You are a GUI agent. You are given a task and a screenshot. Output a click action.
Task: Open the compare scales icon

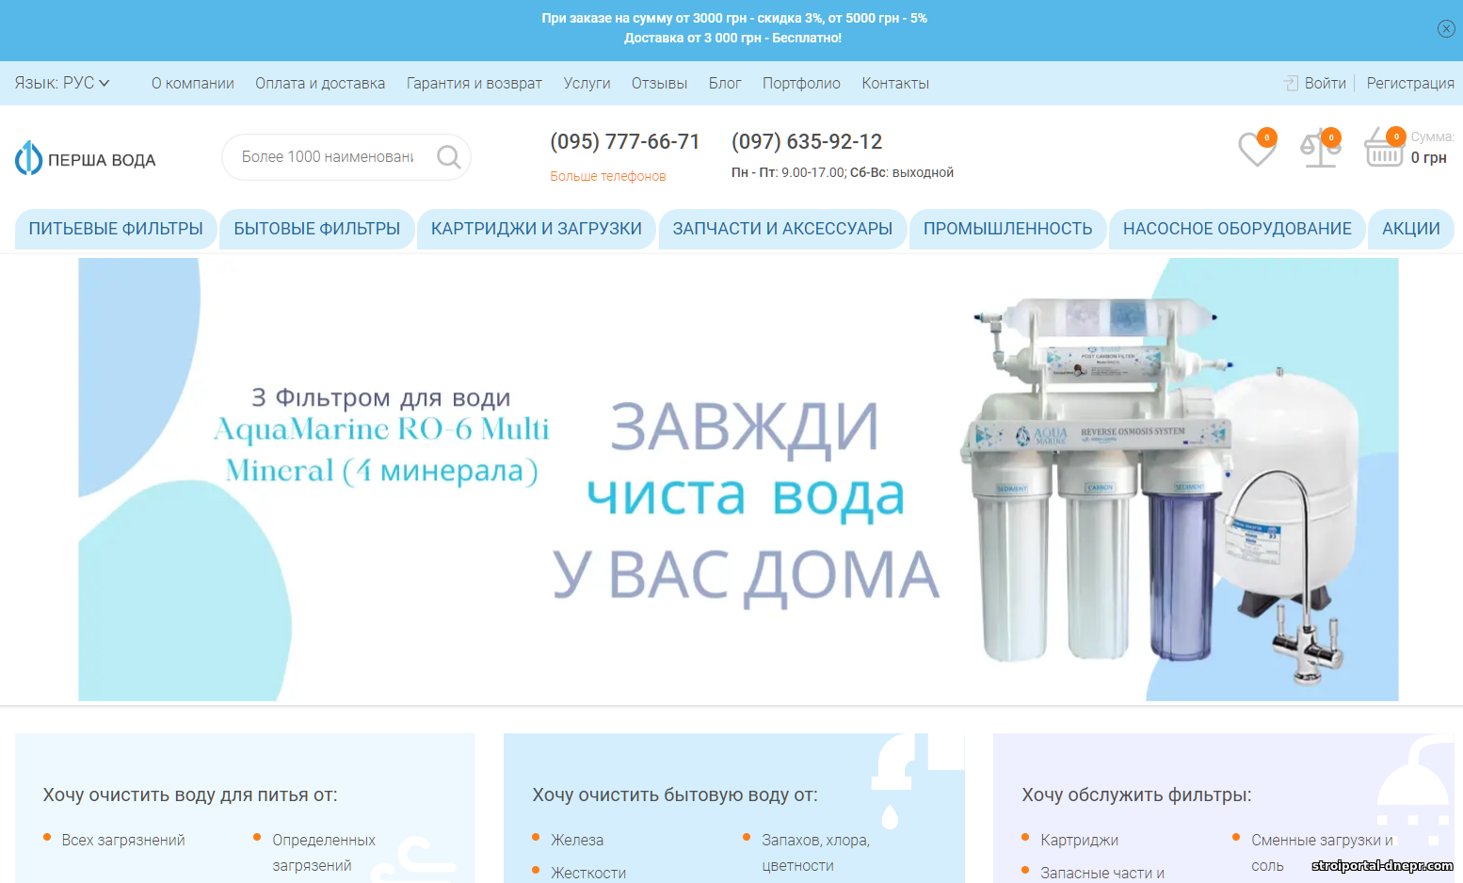click(1320, 149)
